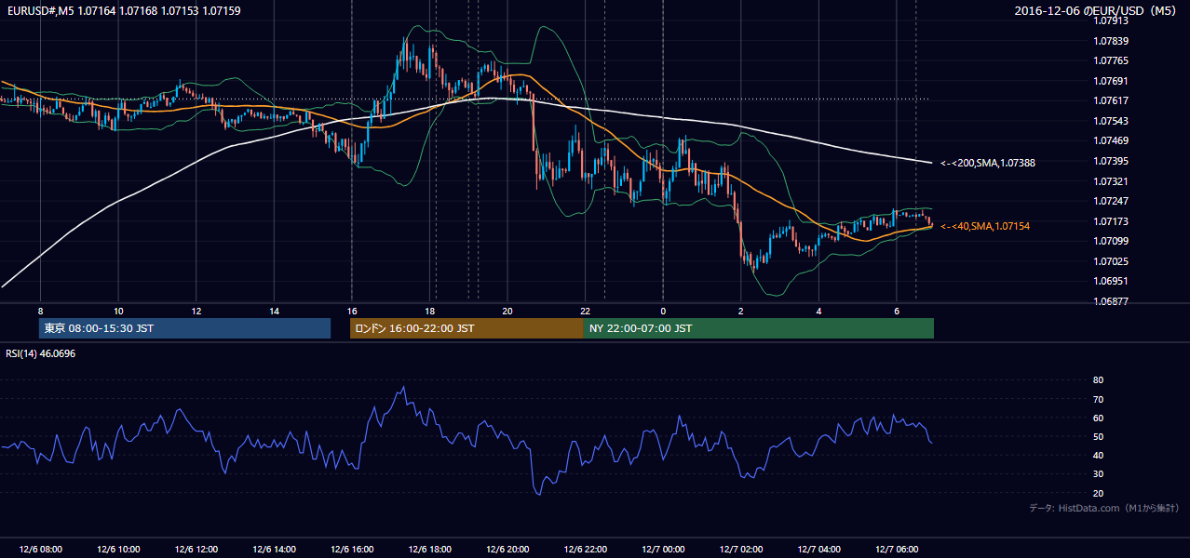This screenshot has height=558, width=1190.
Task: Click RSI level 20 on scale
Action: [x=1099, y=493]
